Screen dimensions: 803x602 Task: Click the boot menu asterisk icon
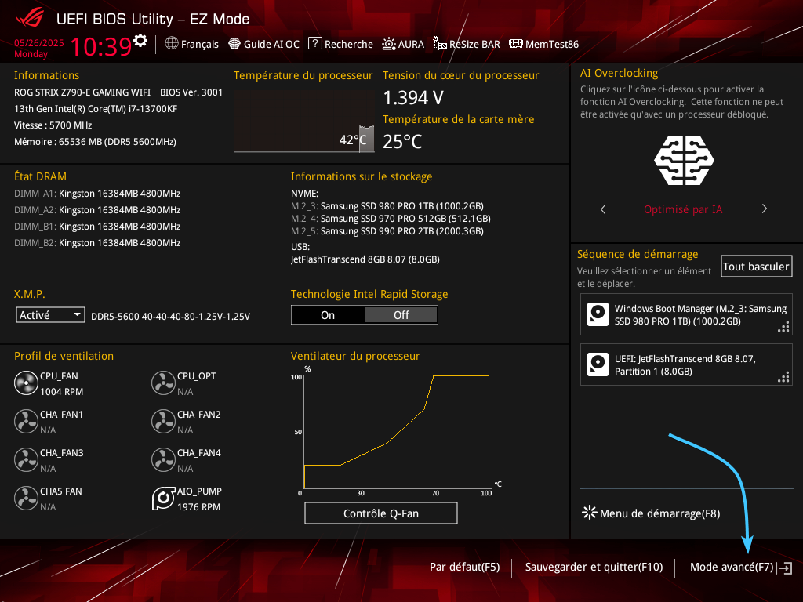pos(590,513)
